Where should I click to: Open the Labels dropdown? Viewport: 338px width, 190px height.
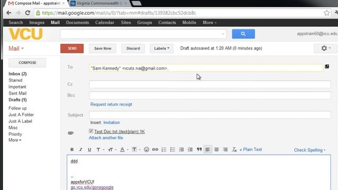[x=162, y=49]
